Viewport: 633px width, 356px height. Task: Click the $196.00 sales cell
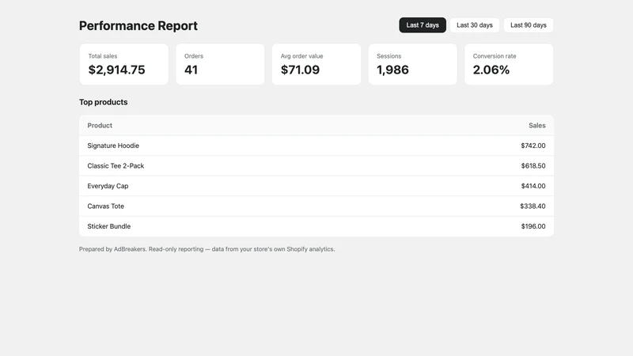(533, 226)
